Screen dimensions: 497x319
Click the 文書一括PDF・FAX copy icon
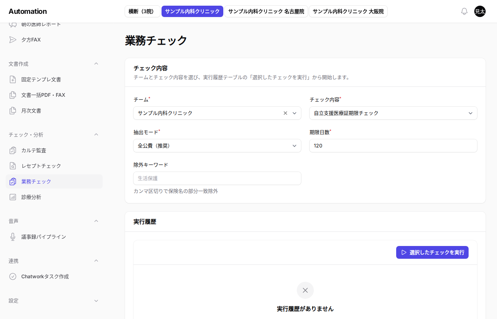[x=13, y=95]
